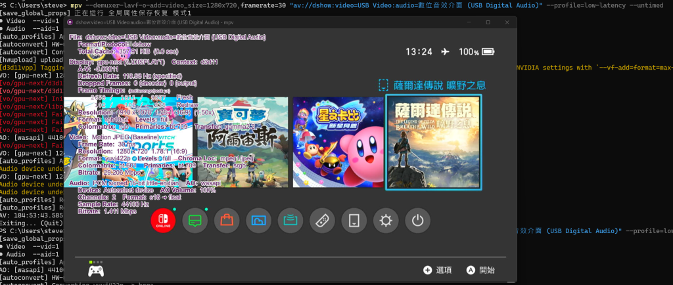Image resolution: width=673 pixels, height=285 pixels.
Task: Select the Pokémon Legends Arceus game tile
Action: pos(243,142)
